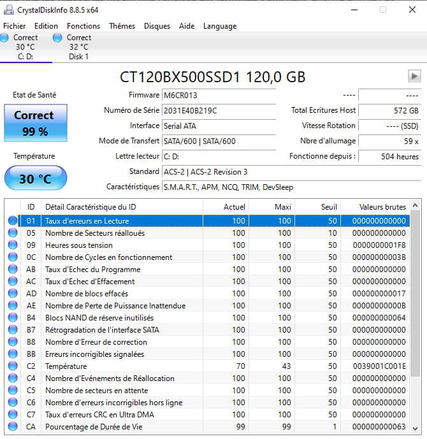
Task: Click the Actuel column header
Action: click(x=226, y=207)
